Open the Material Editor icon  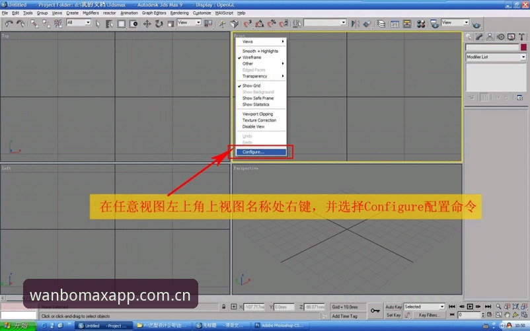point(421,24)
